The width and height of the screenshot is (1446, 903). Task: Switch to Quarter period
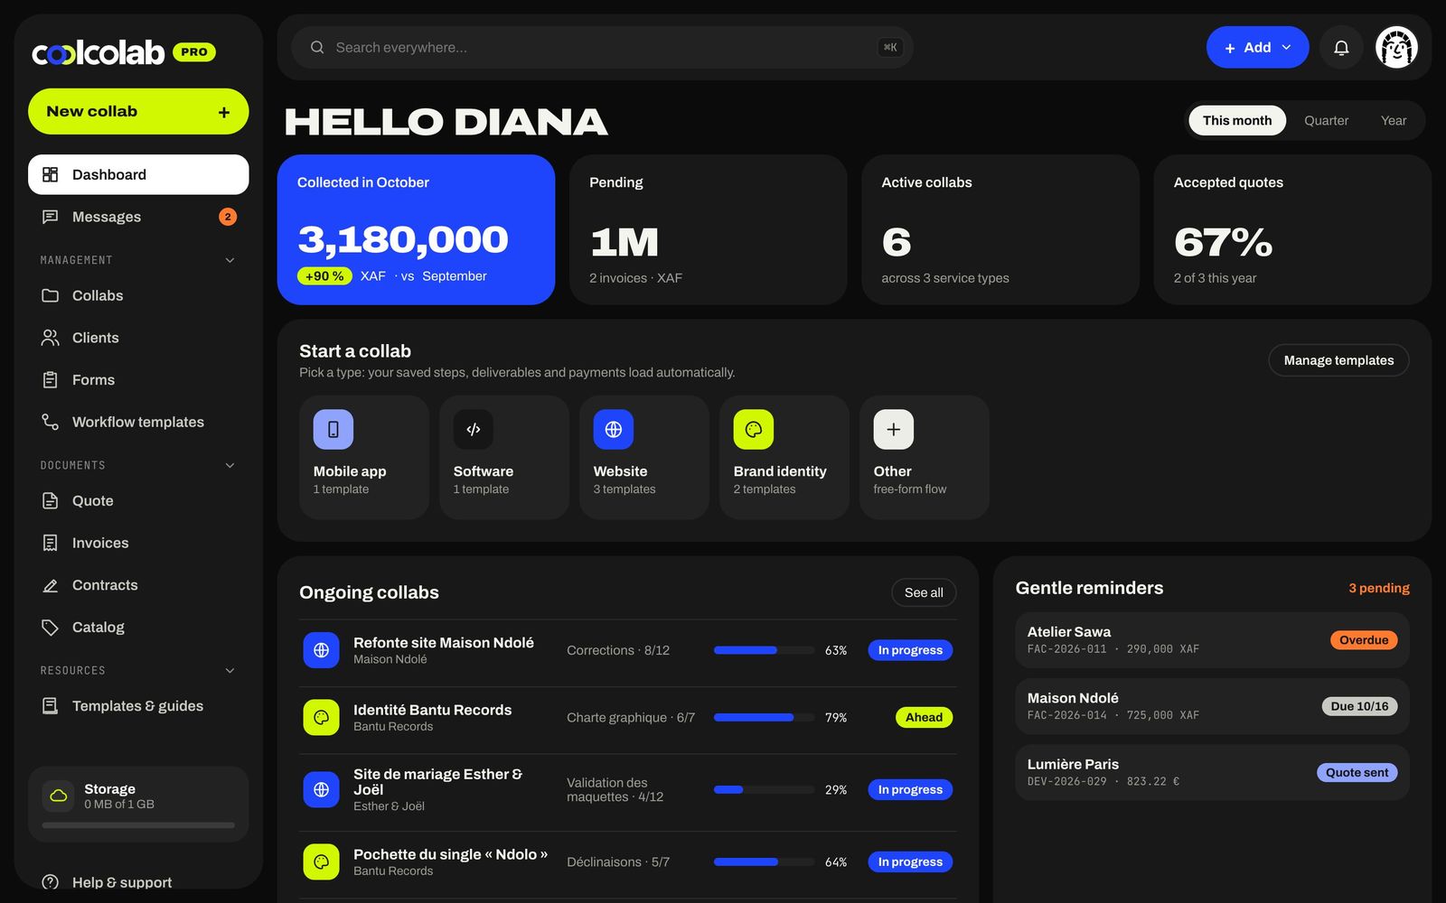click(1326, 120)
